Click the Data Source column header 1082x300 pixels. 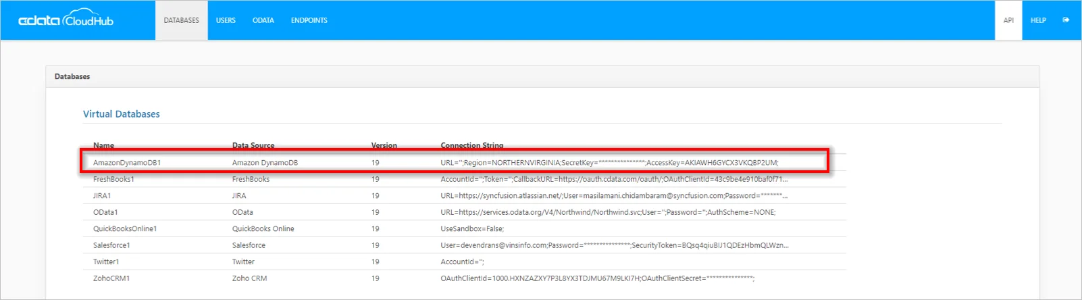pos(253,145)
